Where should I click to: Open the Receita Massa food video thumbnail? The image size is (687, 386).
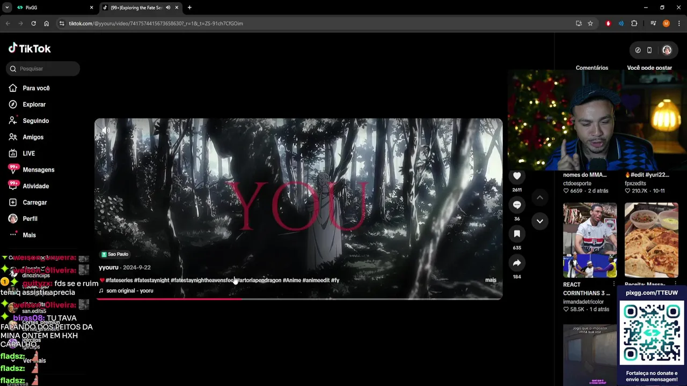coord(652,240)
